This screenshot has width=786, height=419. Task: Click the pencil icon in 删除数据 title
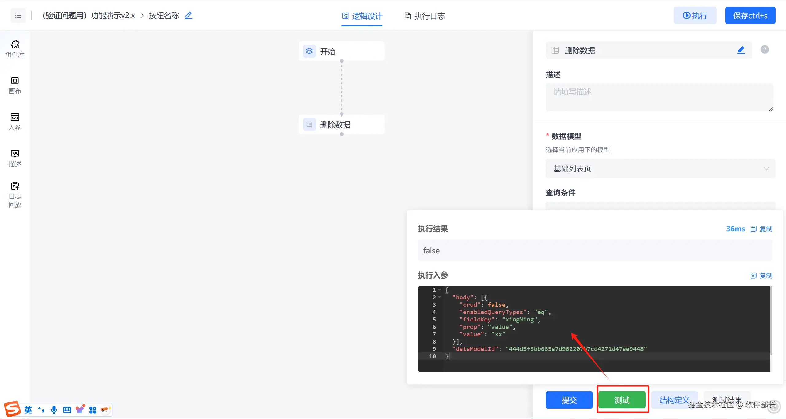click(741, 50)
